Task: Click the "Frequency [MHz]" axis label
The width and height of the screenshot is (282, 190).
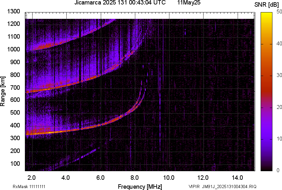Action: [140, 186]
